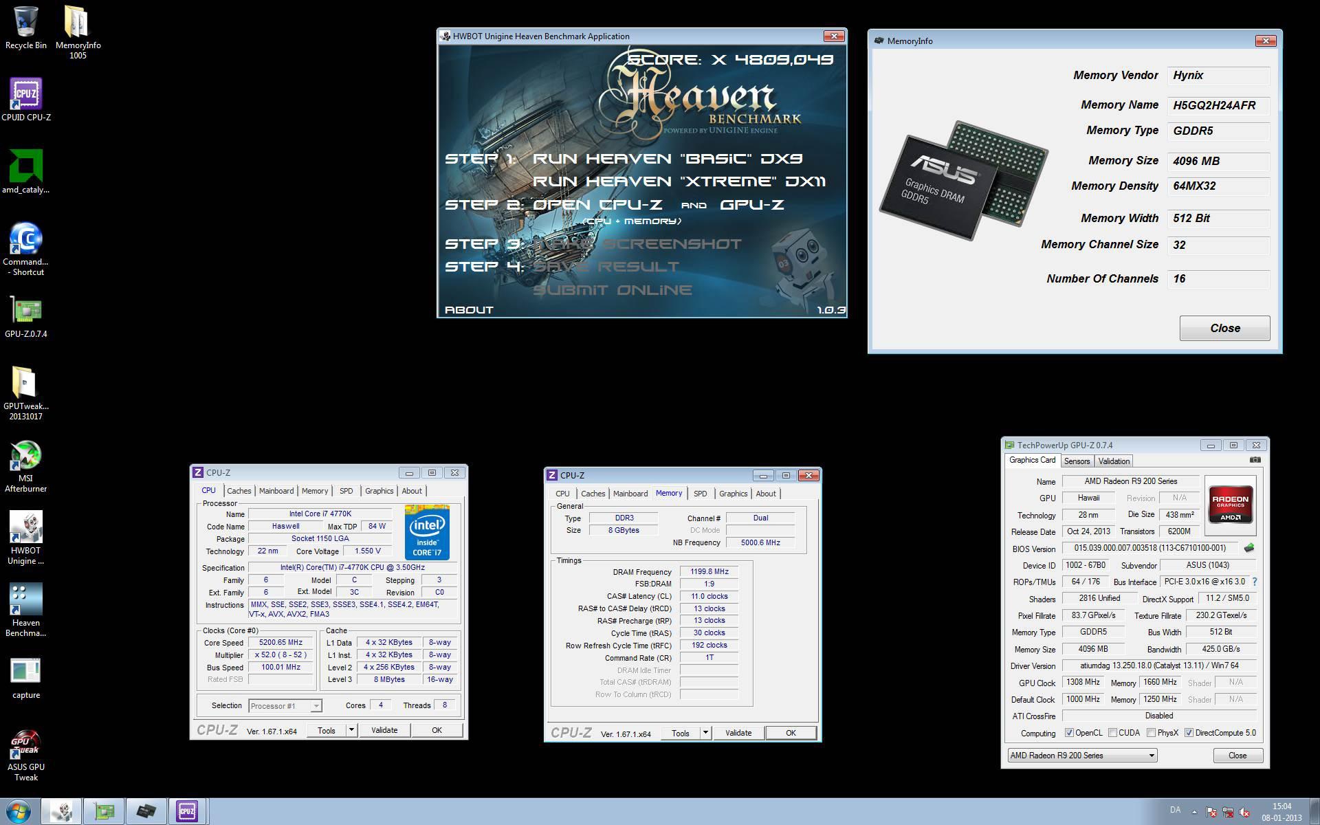The width and height of the screenshot is (1320, 825).
Task: Click Tools button in the Memory tab CPU-Z window
Action: point(681,733)
